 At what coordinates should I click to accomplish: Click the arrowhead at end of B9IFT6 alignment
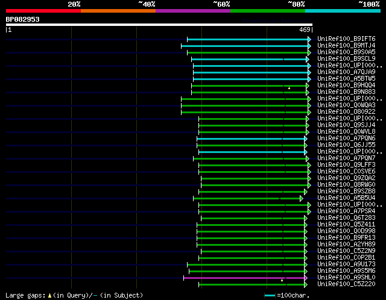point(309,39)
